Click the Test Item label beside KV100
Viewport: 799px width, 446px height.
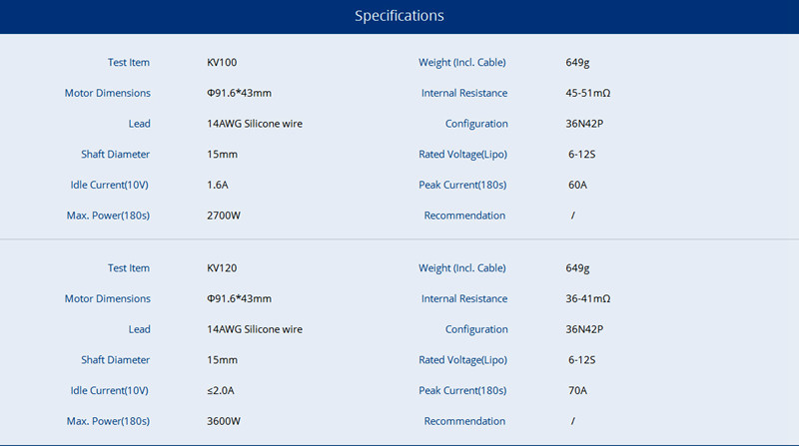pos(129,63)
